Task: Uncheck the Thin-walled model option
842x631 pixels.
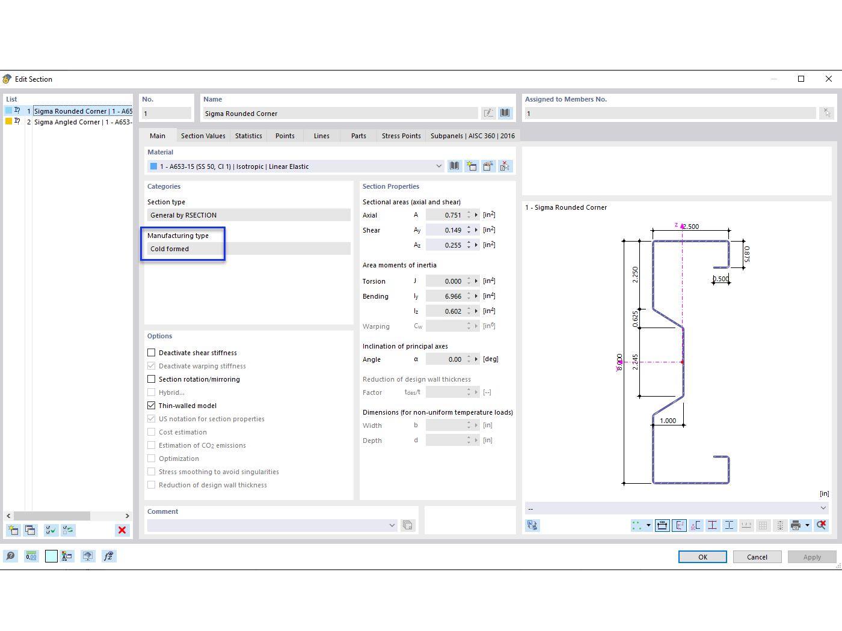Action: (x=151, y=405)
